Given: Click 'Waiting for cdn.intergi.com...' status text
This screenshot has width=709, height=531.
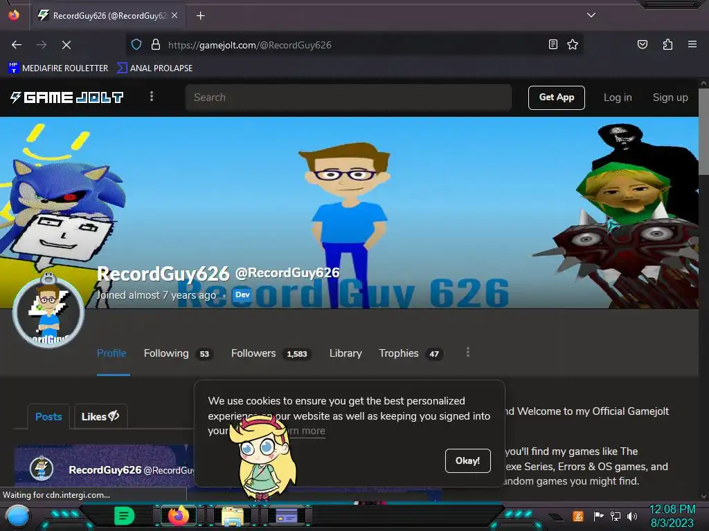Looking at the screenshot, I should [x=57, y=495].
